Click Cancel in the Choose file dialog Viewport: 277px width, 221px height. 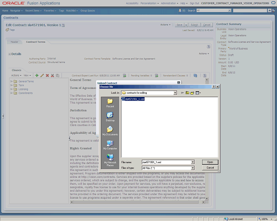(x=210, y=168)
